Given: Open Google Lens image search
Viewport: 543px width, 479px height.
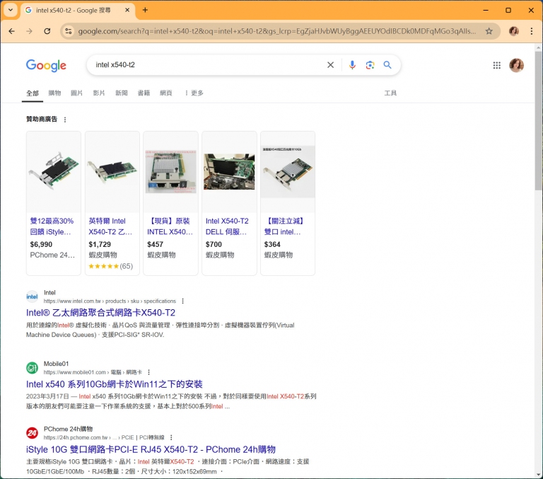Looking at the screenshot, I should coord(370,65).
